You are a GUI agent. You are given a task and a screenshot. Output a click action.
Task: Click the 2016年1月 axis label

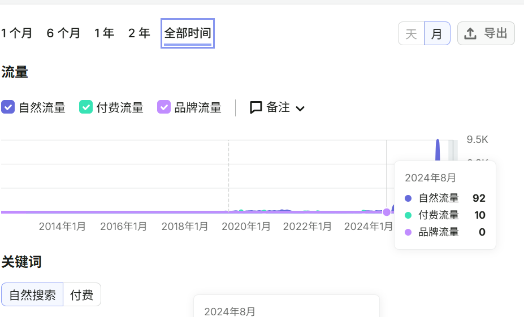pyautogui.click(x=124, y=227)
